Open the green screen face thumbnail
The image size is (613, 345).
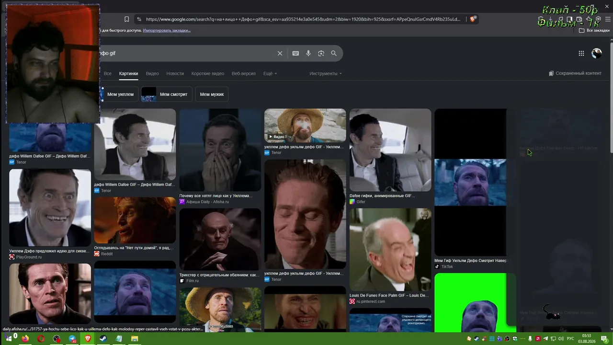click(476, 303)
